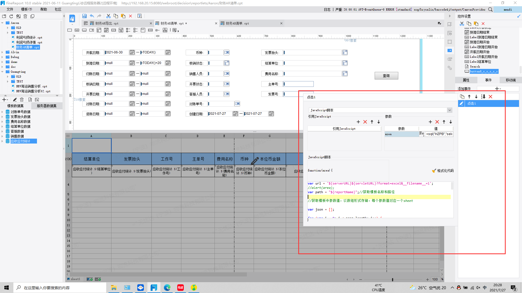The height and width of the screenshot is (293, 522).
Task: Select the date widget icon in widget bar
Action: click(x=106, y=30)
